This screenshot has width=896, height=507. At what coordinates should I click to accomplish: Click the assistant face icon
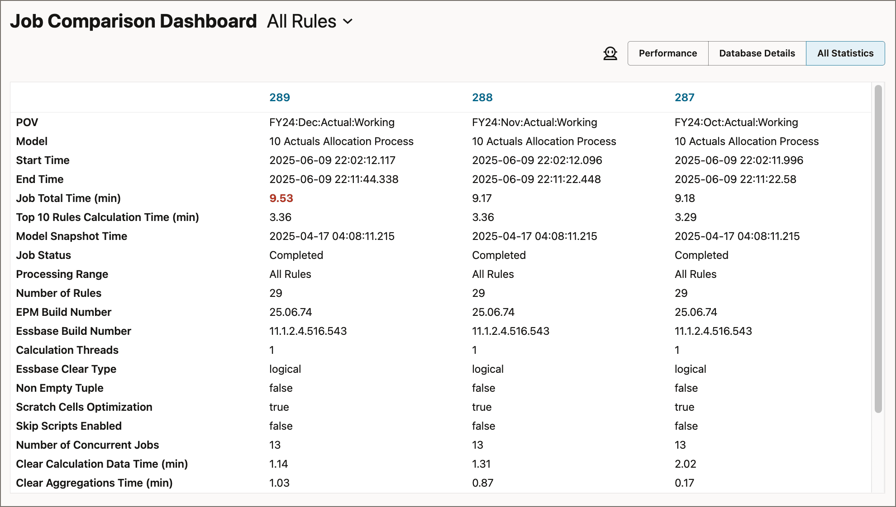tap(610, 53)
